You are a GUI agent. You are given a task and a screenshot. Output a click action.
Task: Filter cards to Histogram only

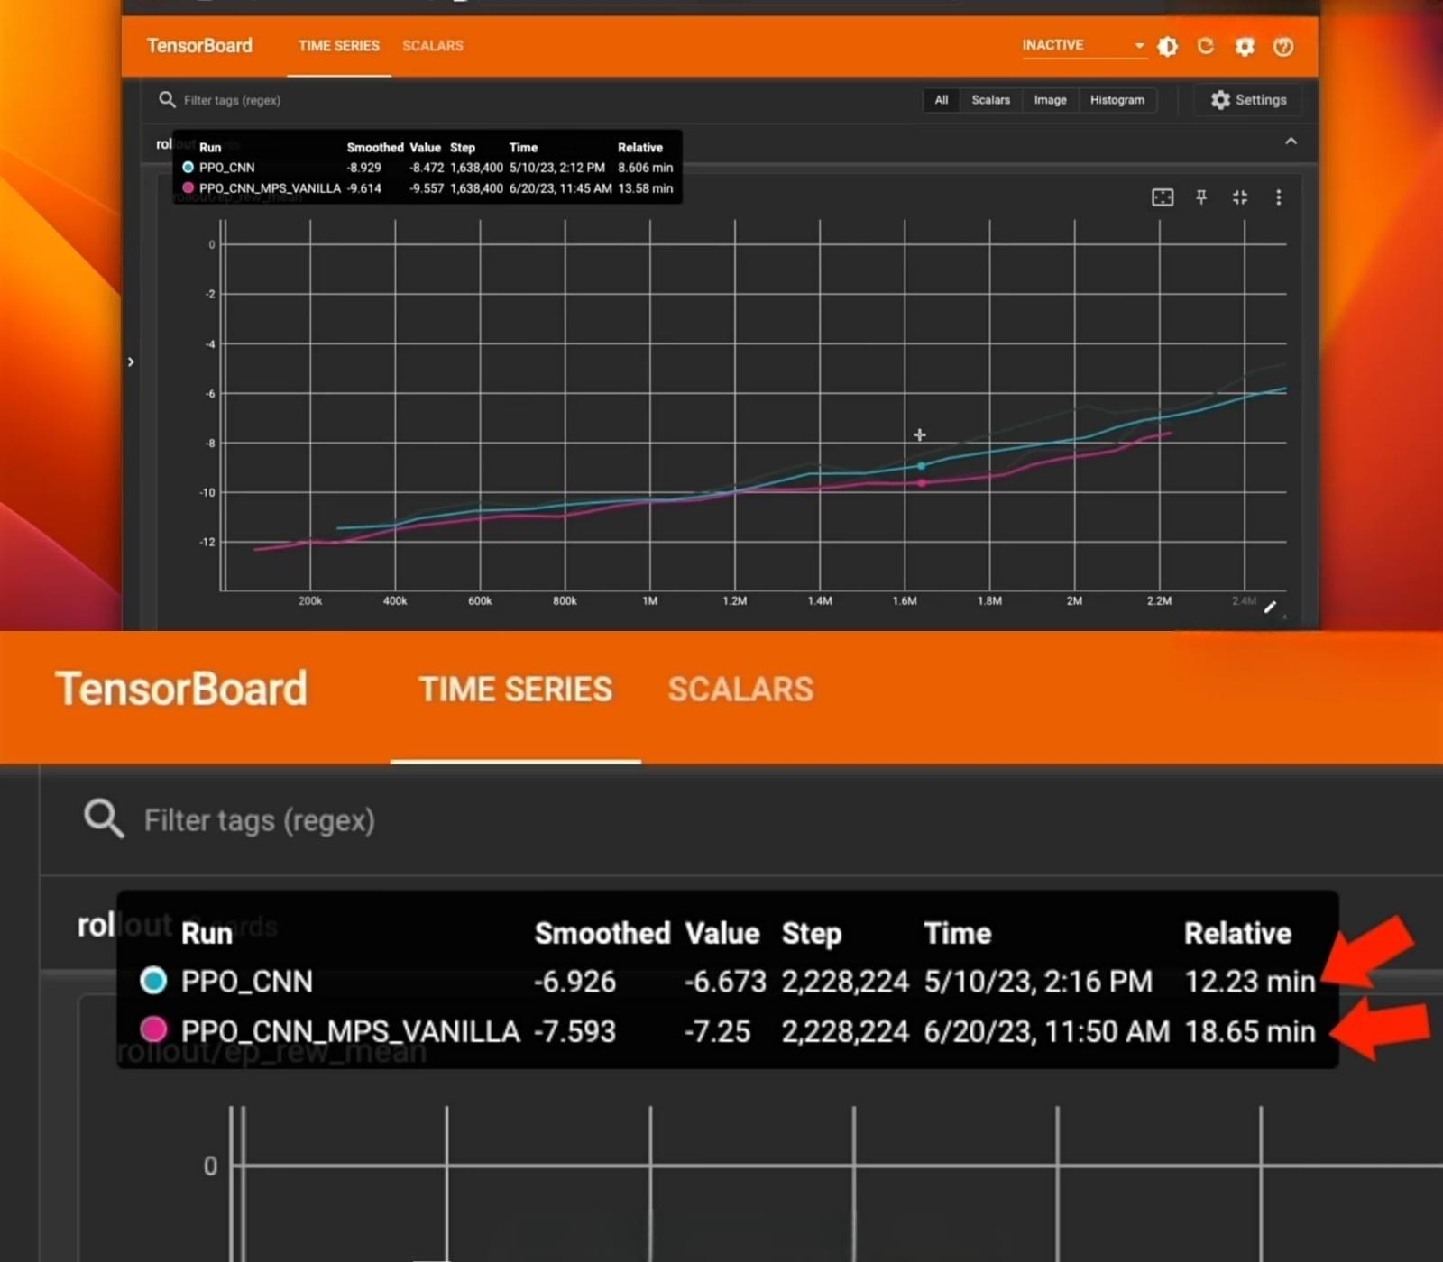coord(1117,100)
